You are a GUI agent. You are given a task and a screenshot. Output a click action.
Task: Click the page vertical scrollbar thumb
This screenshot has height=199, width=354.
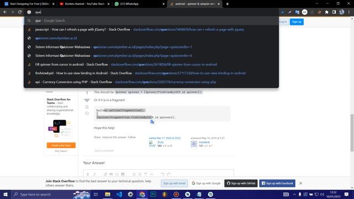(x=352, y=133)
